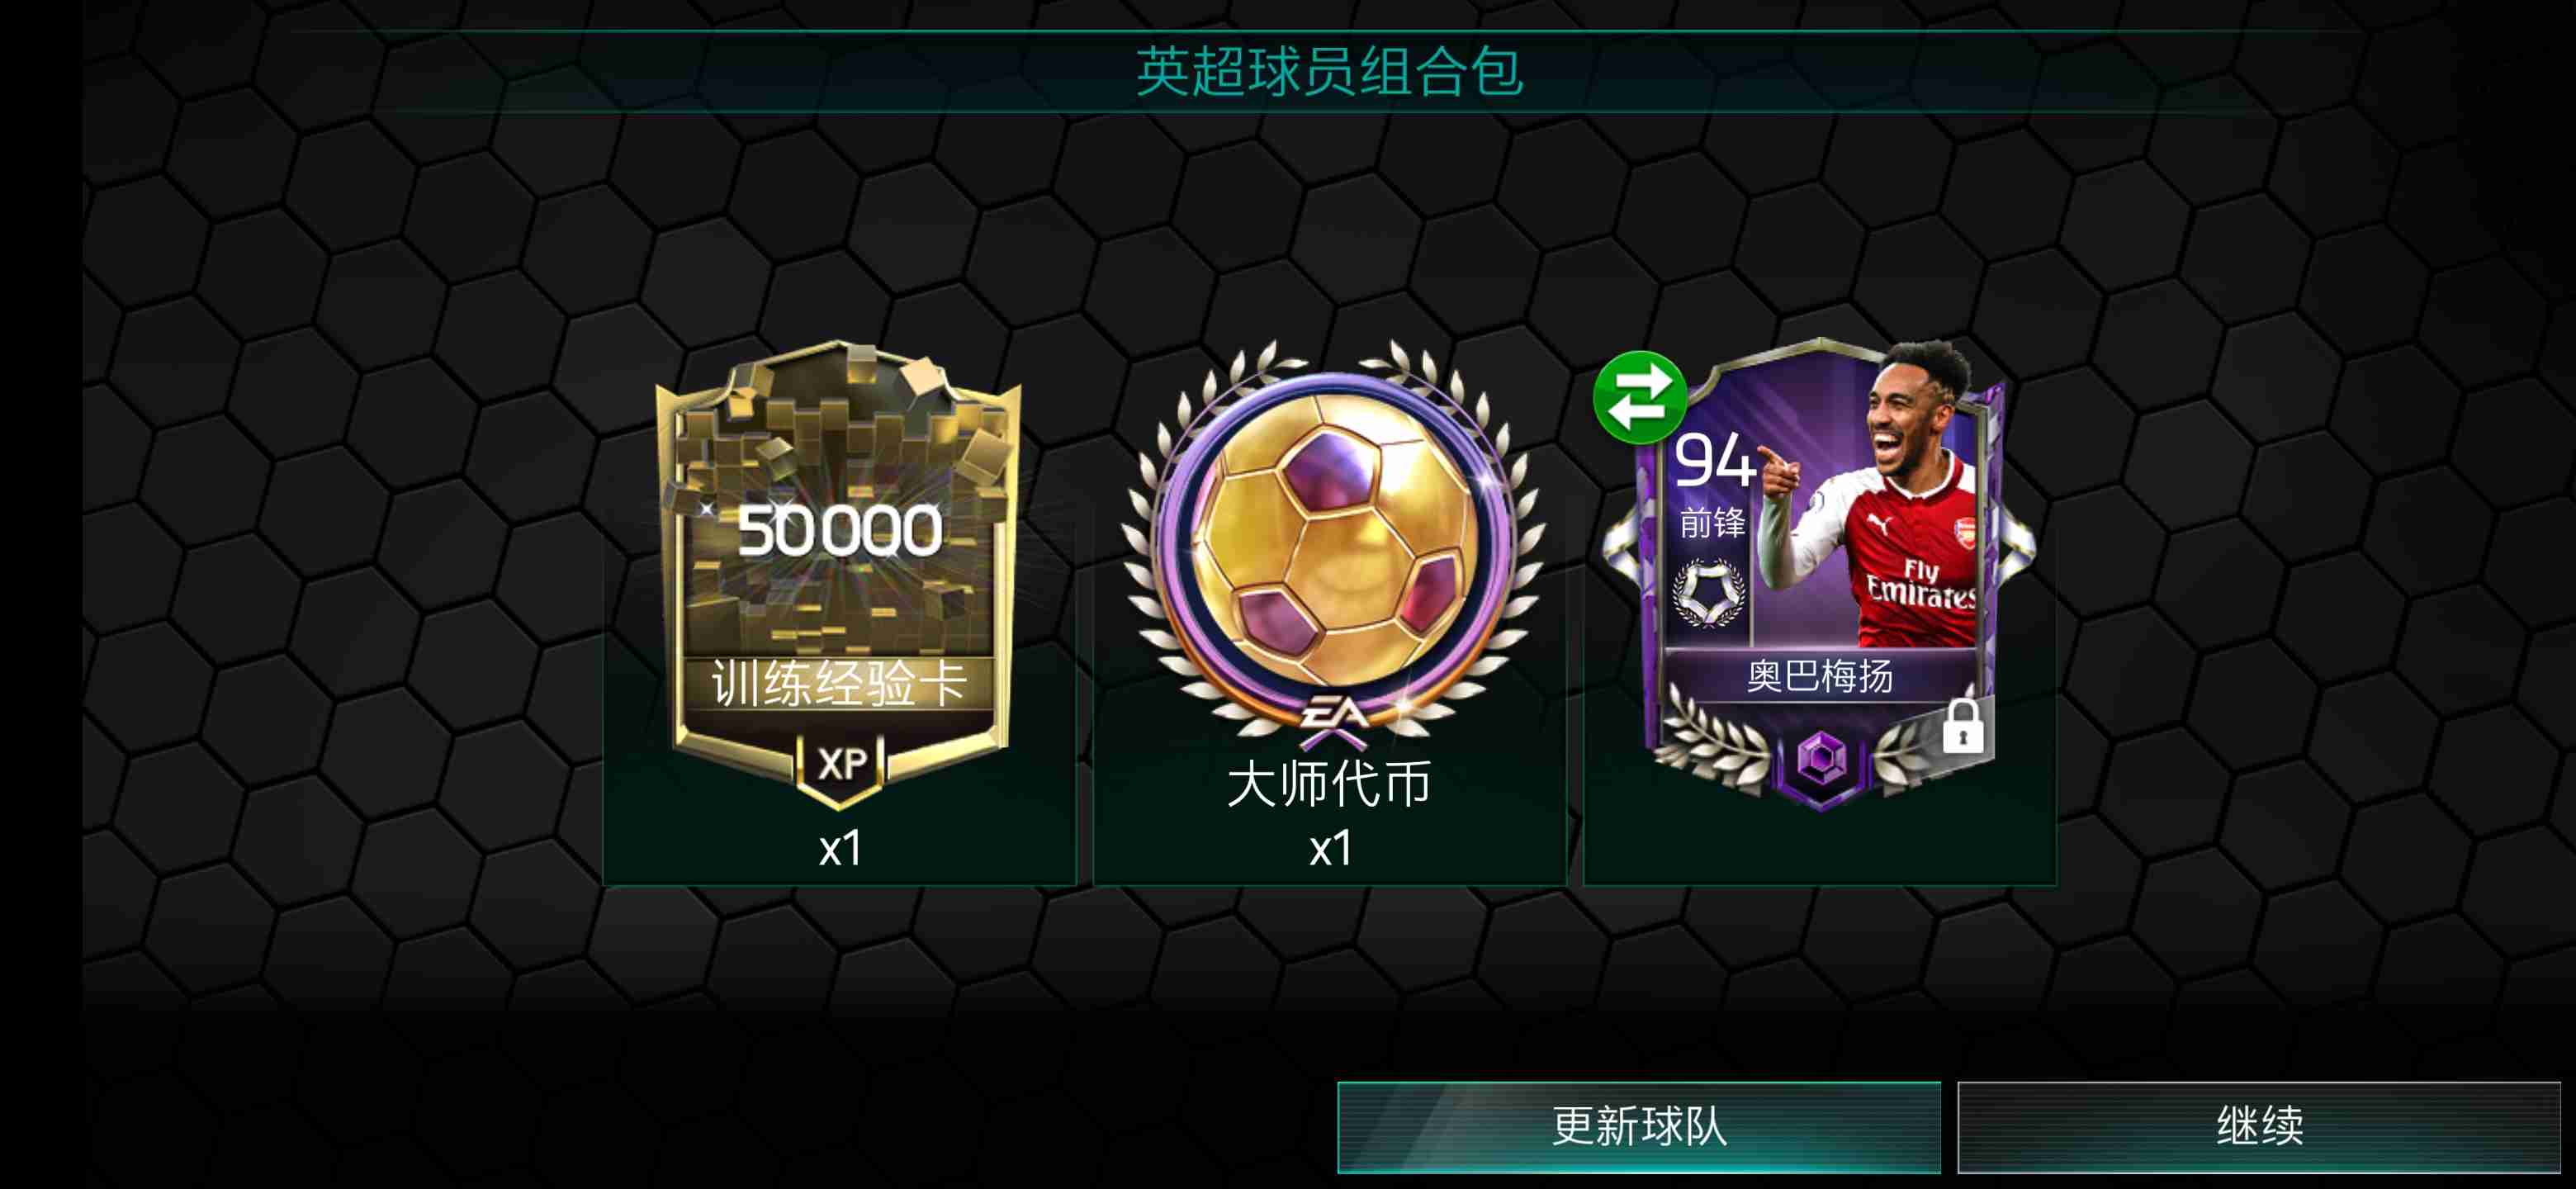
Task: Tap the 94 overall rating number
Action: point(1714,460)
